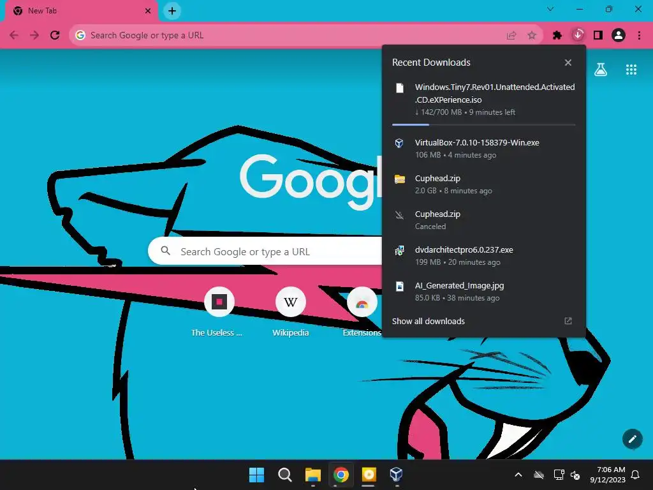Click the Chrome taskbar icon
The image size is (653, 490).
tap(341, 475)
